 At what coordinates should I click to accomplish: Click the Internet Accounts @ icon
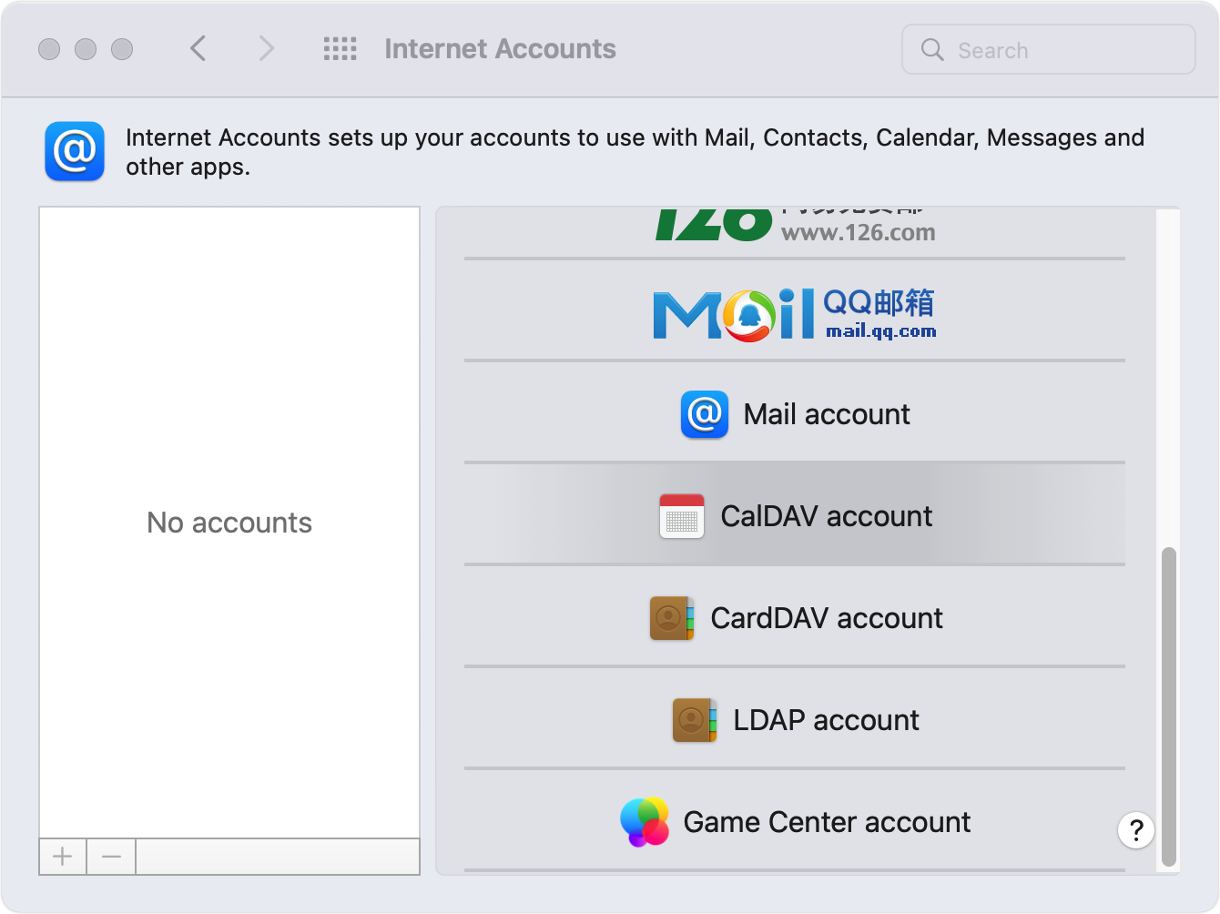75,151
